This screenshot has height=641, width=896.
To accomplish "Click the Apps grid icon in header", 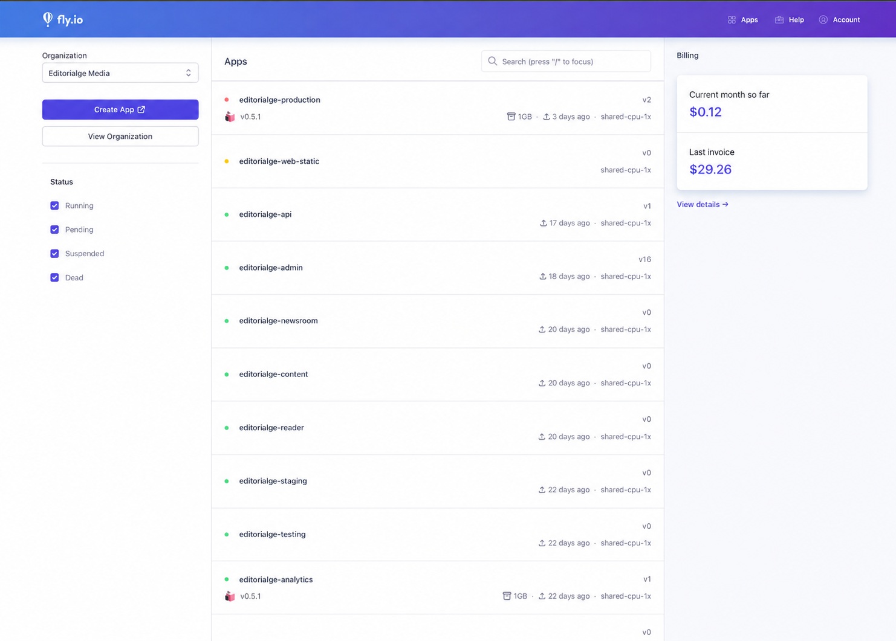I will click(x=732, y=20).
